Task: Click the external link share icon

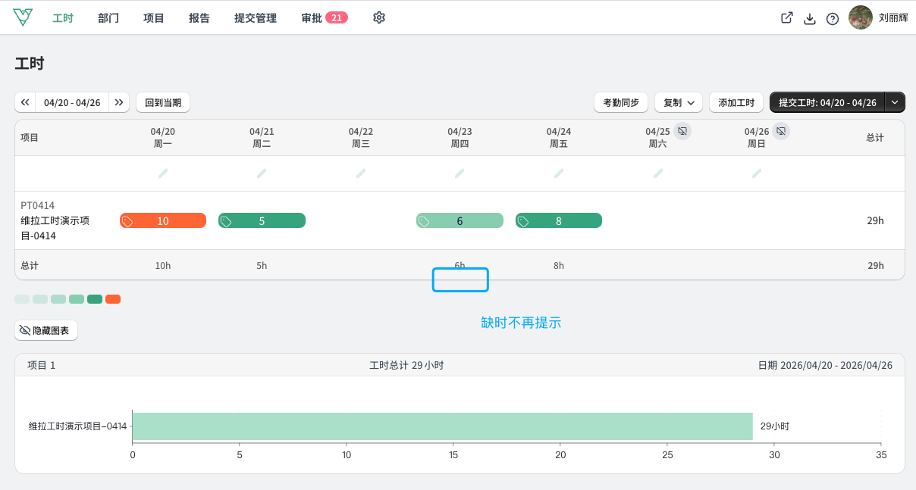Action: (x=787, y=18)
